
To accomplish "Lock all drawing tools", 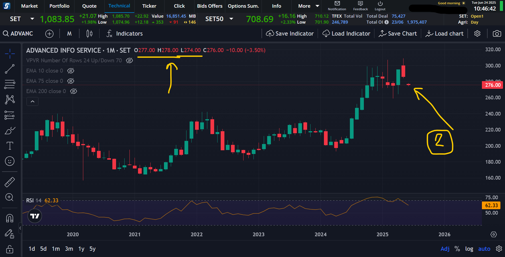I will pyautogui.click(x=10, y=249).
